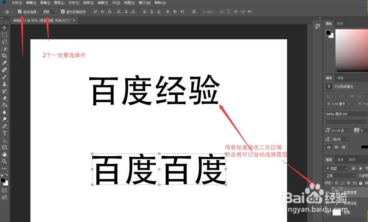Select the Horizontal Type tool
Viewport: 368px width, 222px height.
pos(4,133)
